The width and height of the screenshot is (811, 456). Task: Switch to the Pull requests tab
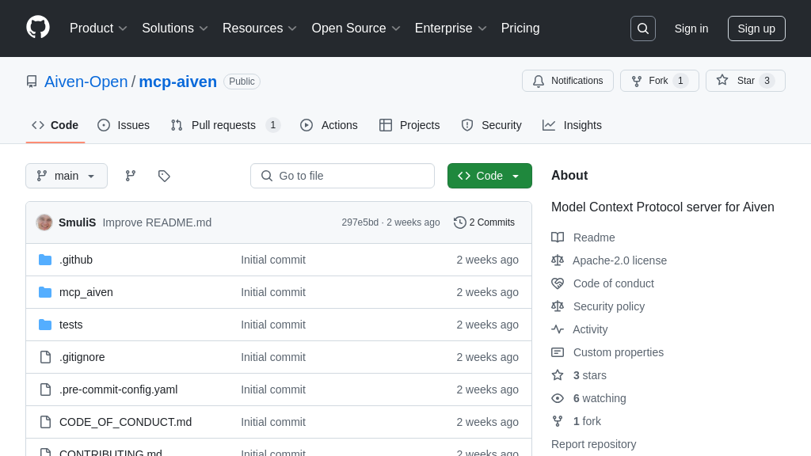point(225,125)
